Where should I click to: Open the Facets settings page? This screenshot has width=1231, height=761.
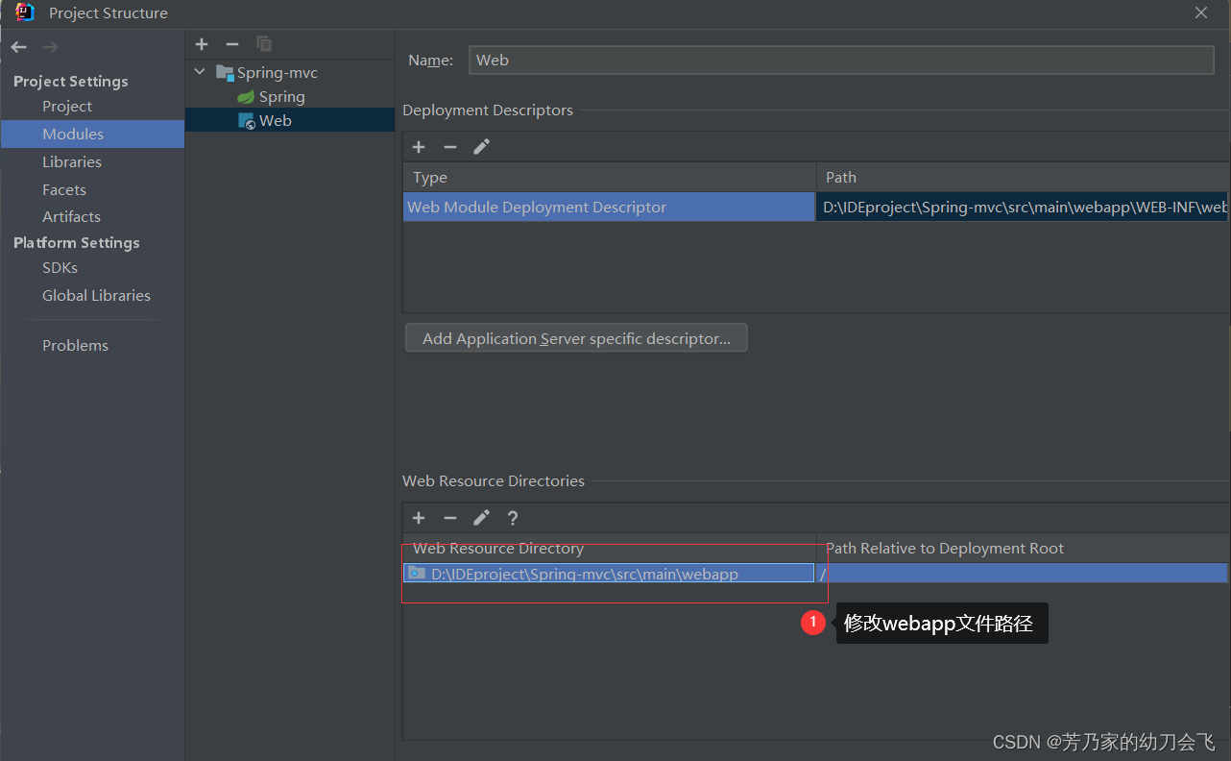[x=64, y=189]
